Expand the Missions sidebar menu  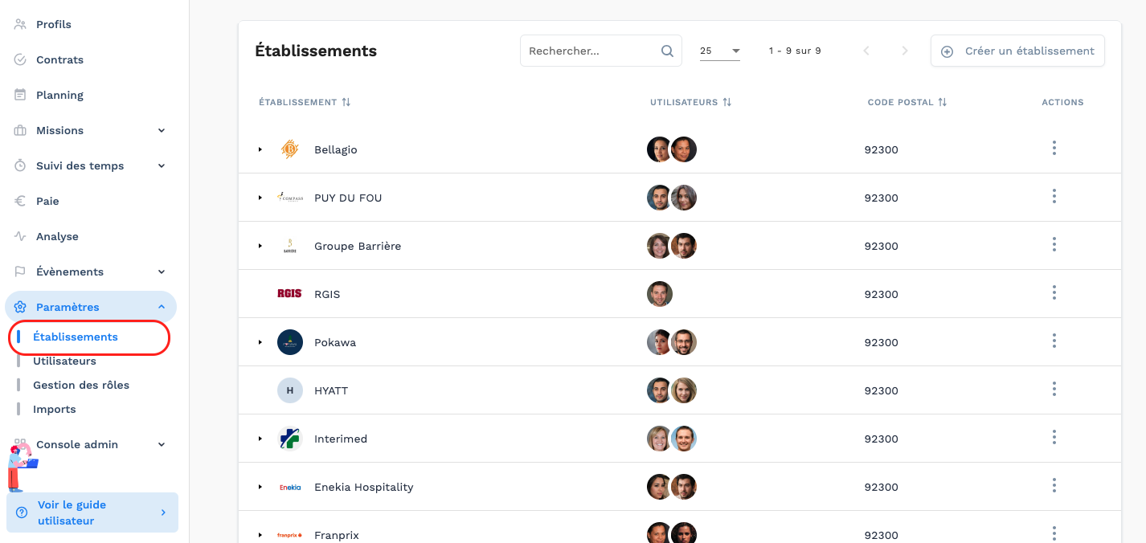coord(162,130)
